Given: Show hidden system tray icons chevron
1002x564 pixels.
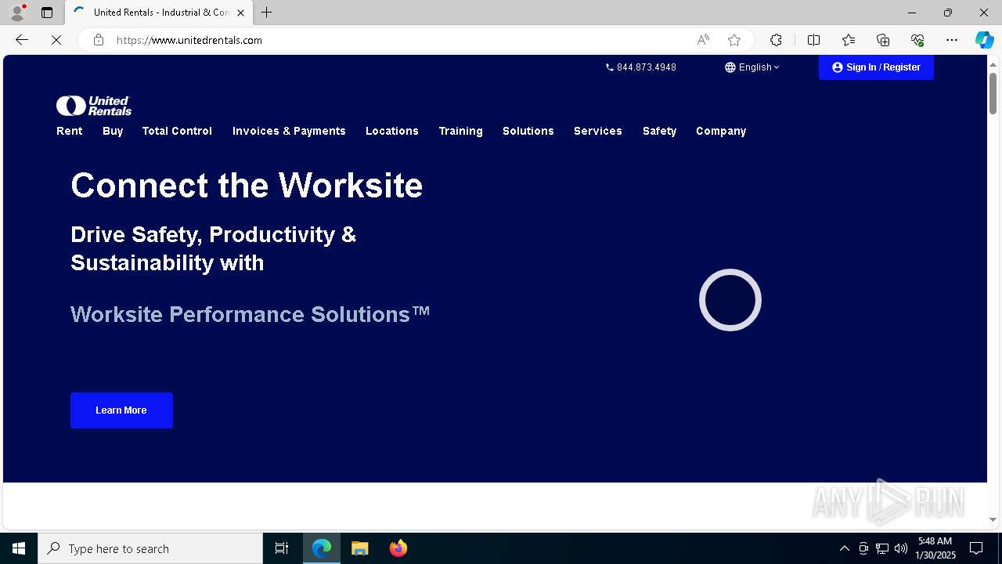Looking at the screenshot, I should click(x=845, y=548).
